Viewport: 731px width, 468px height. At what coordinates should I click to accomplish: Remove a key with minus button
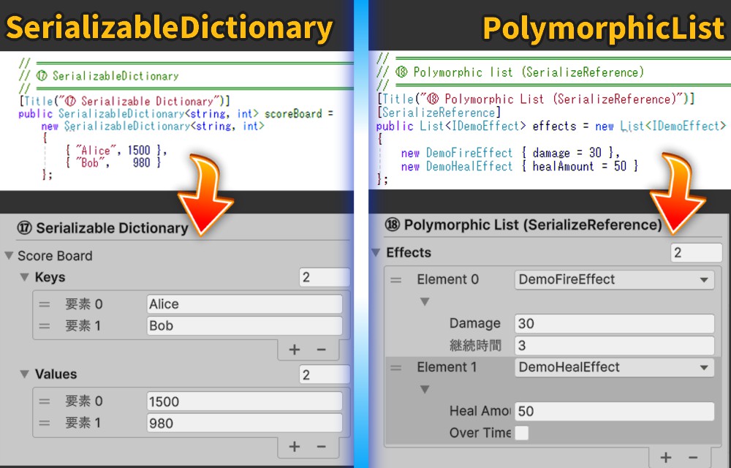point(321,350)
